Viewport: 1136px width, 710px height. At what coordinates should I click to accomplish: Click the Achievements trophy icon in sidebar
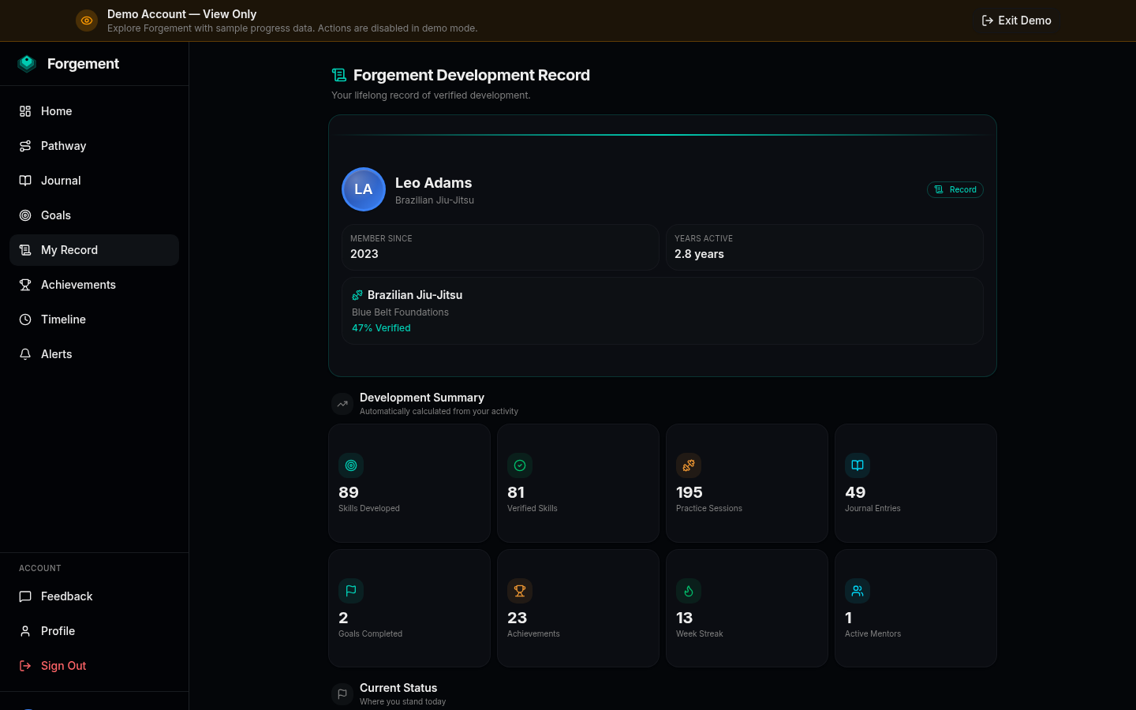(x=25, y=285)
